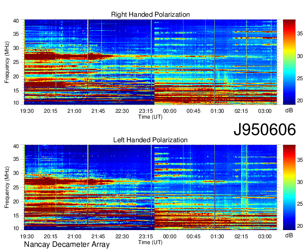Click the 30 dB tick on Right Handed color bar
The width and height of the screenshot is (308, 250).
[300, 56]
